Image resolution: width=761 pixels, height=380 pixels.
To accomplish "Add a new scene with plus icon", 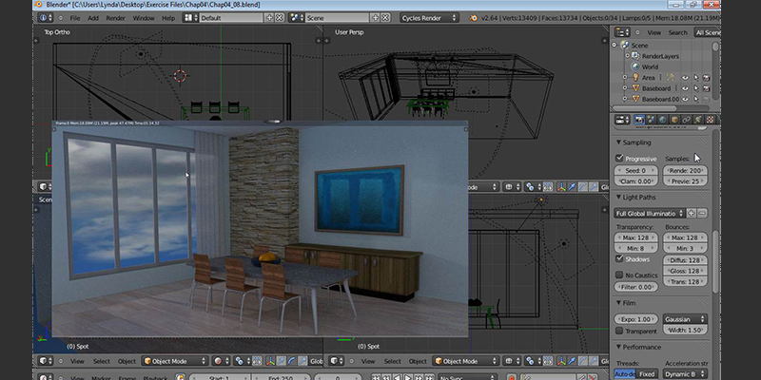I will 375,18.
